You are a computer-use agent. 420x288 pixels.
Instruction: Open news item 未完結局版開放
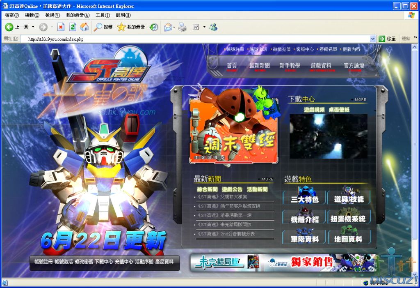click(x=224, y=224)
